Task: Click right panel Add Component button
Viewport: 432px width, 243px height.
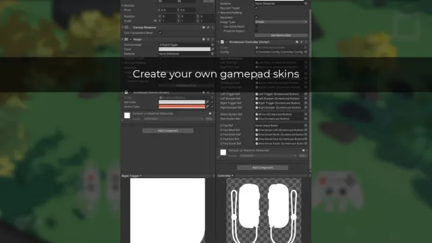Action: click(x=263, y=167)
